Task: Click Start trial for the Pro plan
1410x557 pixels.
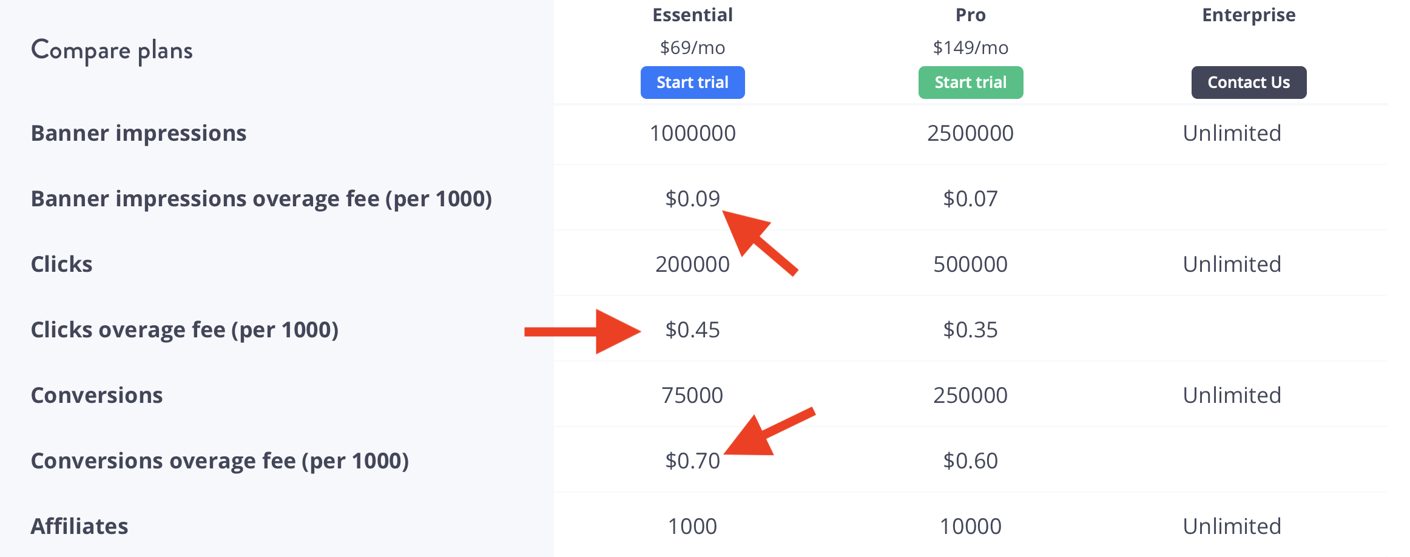Action: 970,82
